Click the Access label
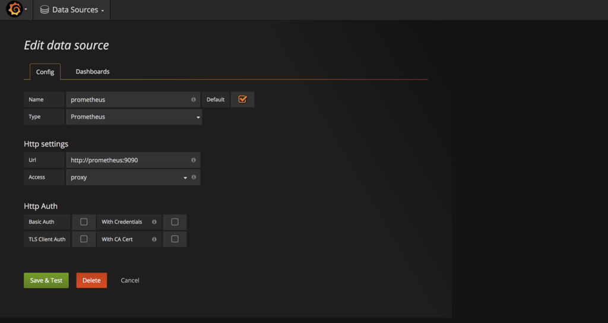The image size is (608, 323). pos(37,177)
